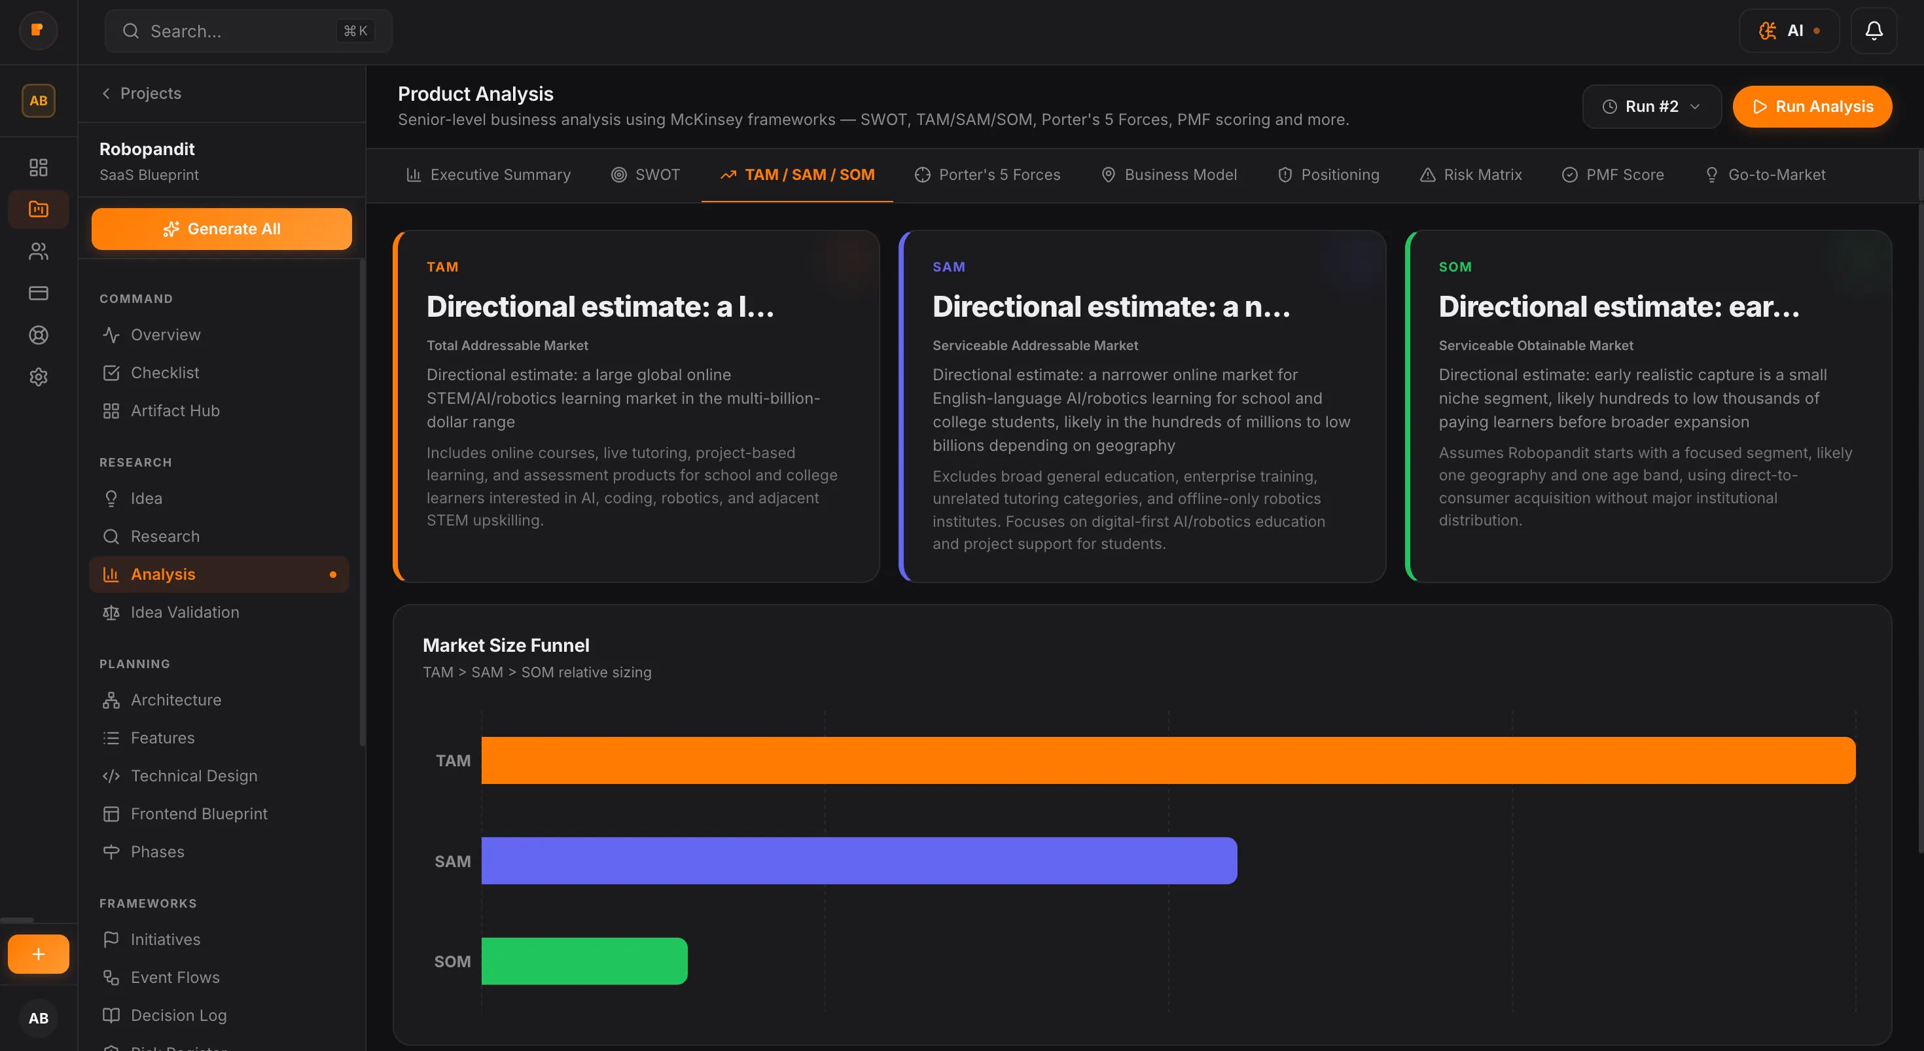The height and width of the screenshot is (1051, 1924).
Task: Click the Checklist checkbox icon
Action: tap(111, 373)
